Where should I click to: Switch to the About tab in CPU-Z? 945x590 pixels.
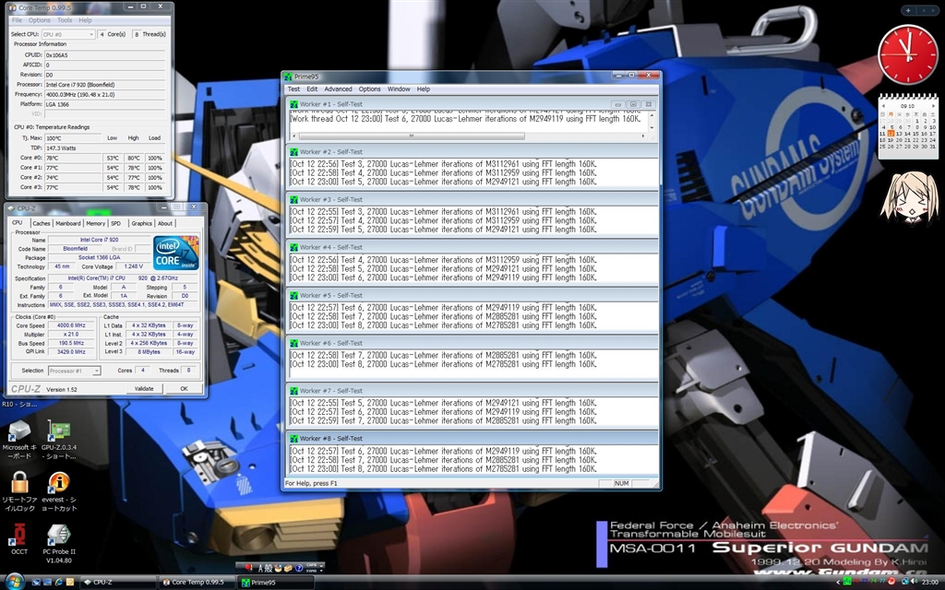(x=165, y=223)
